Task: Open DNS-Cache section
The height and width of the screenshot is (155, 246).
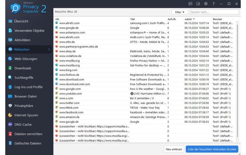Action: 23,125
